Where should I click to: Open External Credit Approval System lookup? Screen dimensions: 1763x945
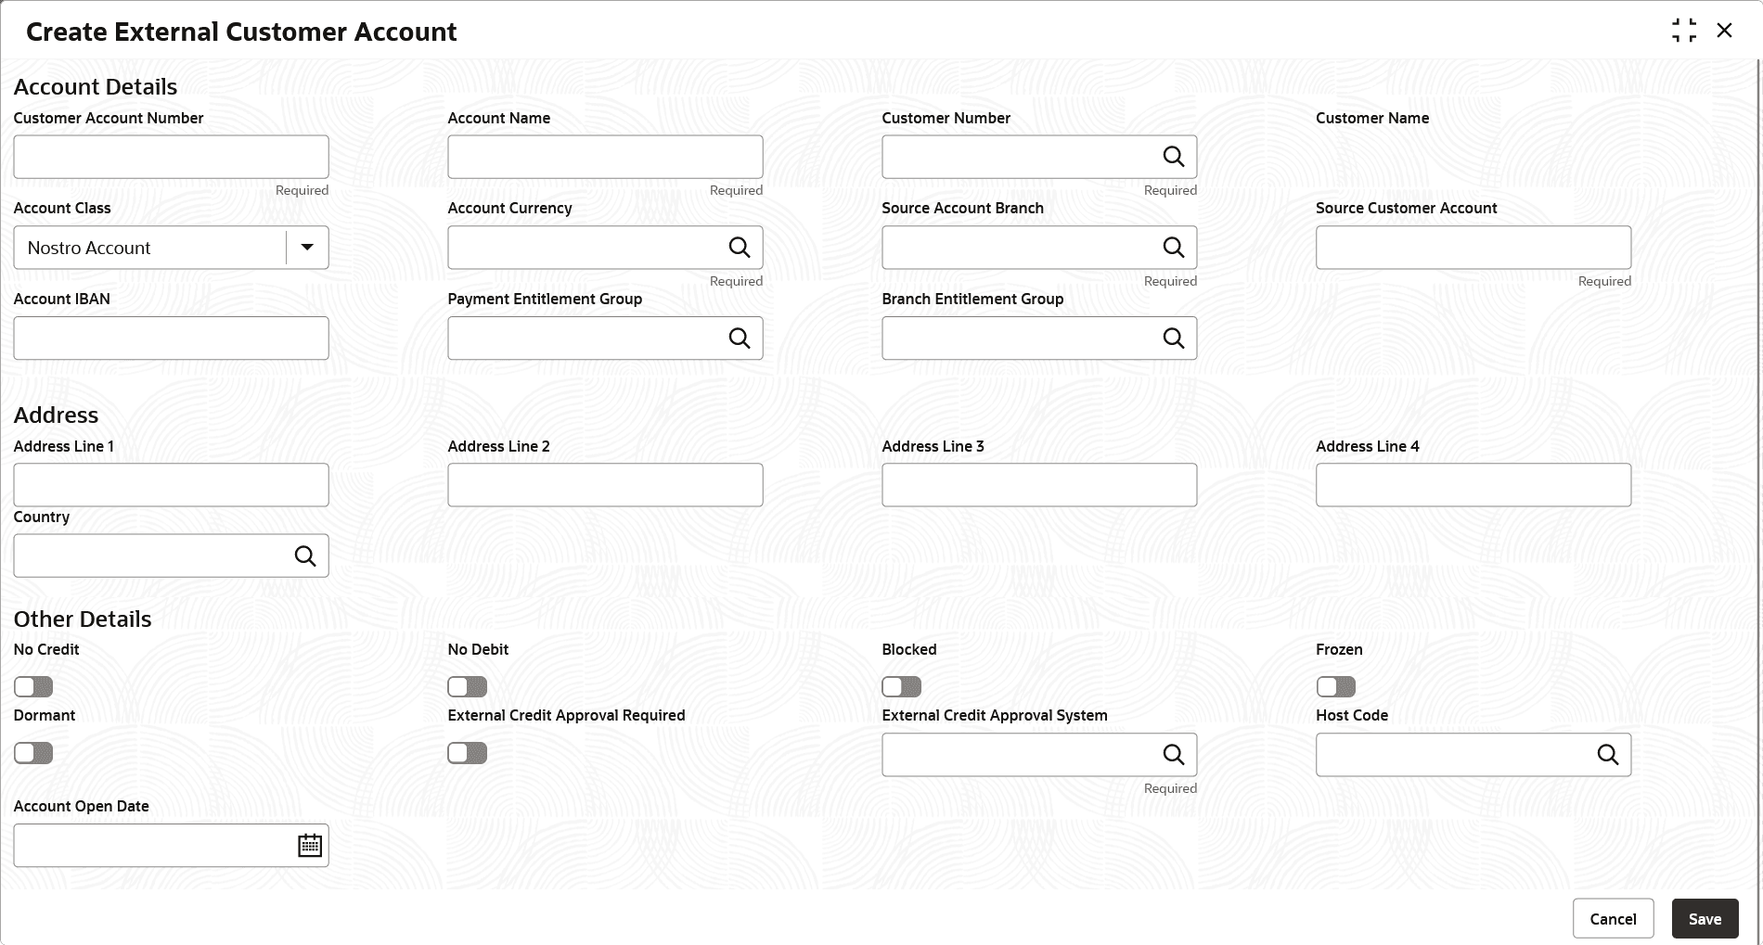1173,755
